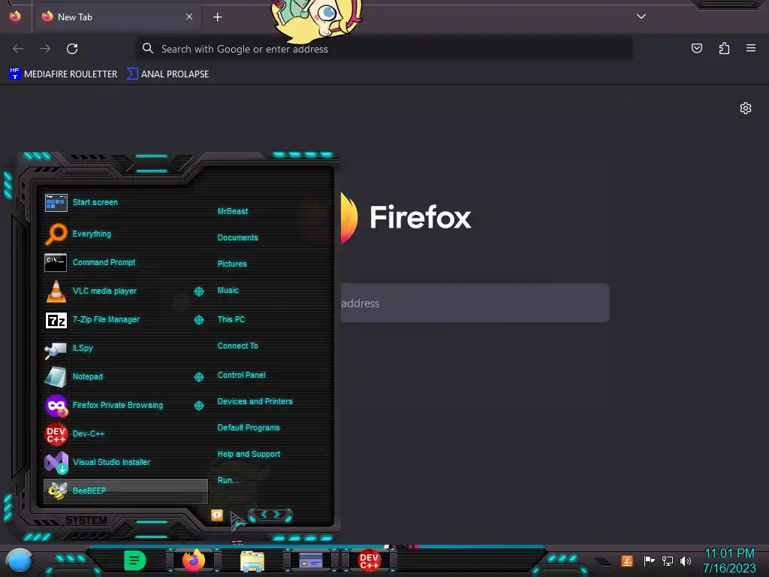This screenshot has width=769, height=577.
Task: Open Command Prompt from the start menu
Action: coord(125,262)
